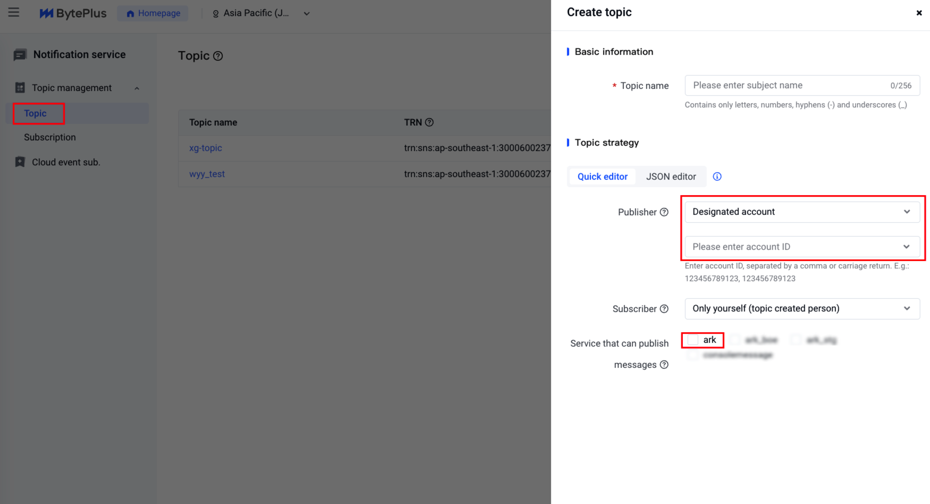Click the BytePlus logo
This screenshot has width=930, height=504.
[73, 13]
